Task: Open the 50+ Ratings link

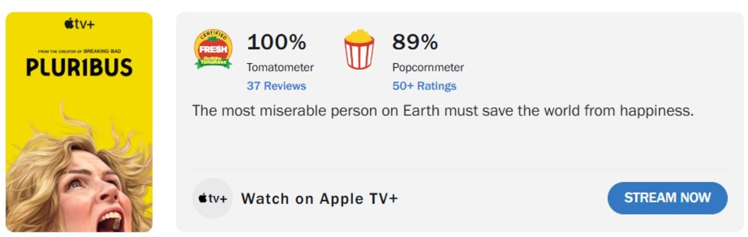Action: [x=424, y=86]
